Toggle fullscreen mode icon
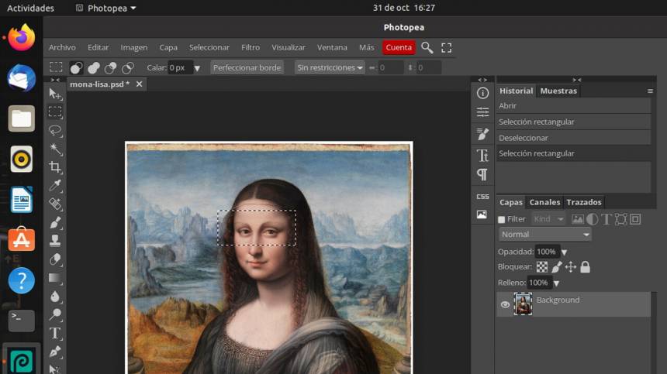This screenshot has width=667, height=374. click(446, 47)
